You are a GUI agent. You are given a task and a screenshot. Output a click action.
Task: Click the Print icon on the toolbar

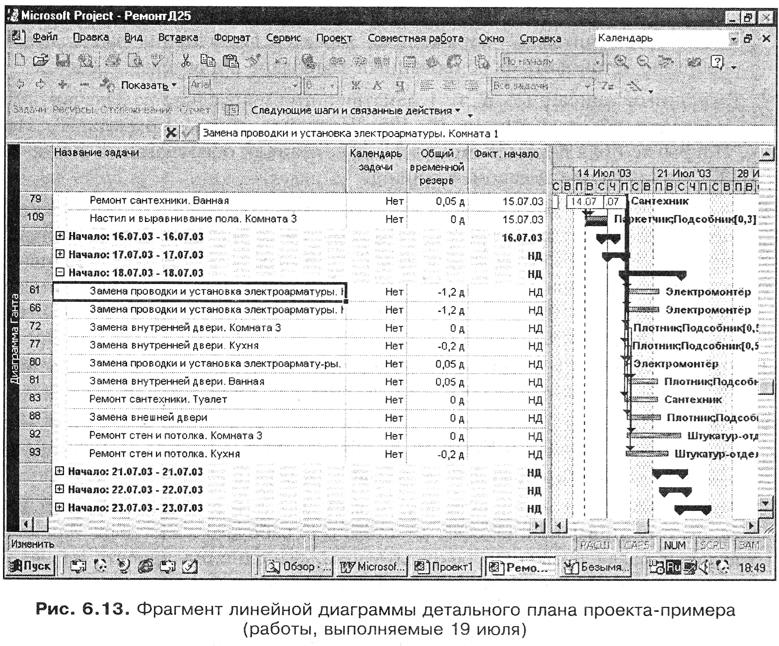[112, 61]
